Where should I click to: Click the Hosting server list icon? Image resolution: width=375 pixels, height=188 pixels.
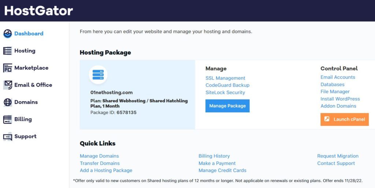pyautogui.click(x=8, y=51)
